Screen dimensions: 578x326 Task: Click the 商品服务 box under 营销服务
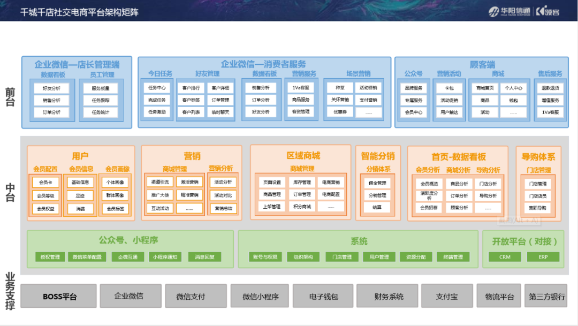point(301,100)
